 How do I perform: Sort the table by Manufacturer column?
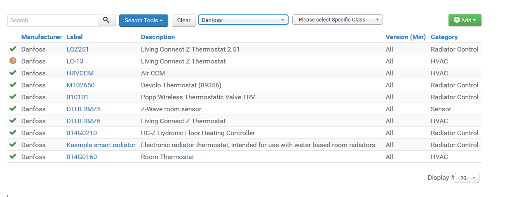tap(41, 37)
